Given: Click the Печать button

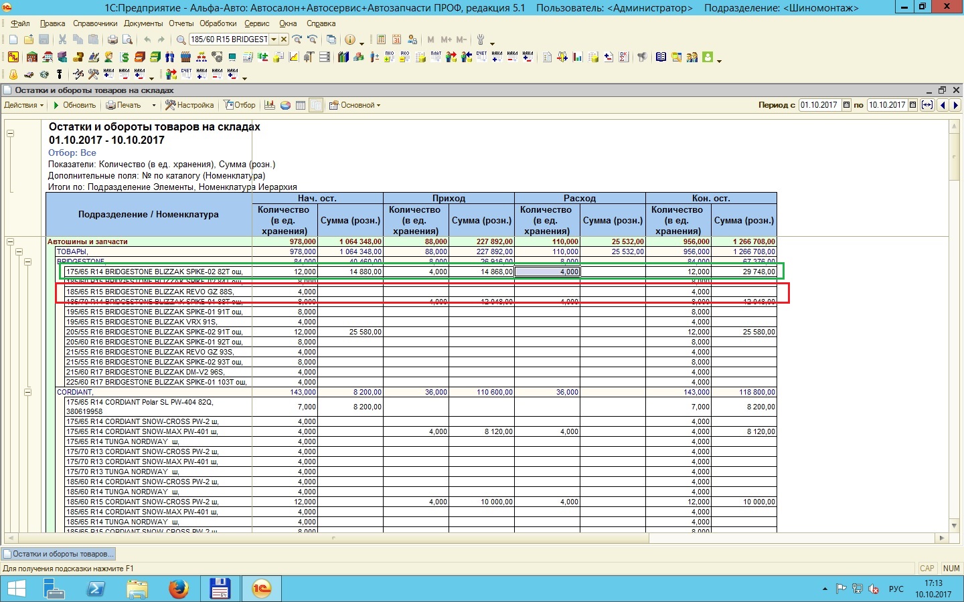Looking at the screenshot, I should coord(124,105).
